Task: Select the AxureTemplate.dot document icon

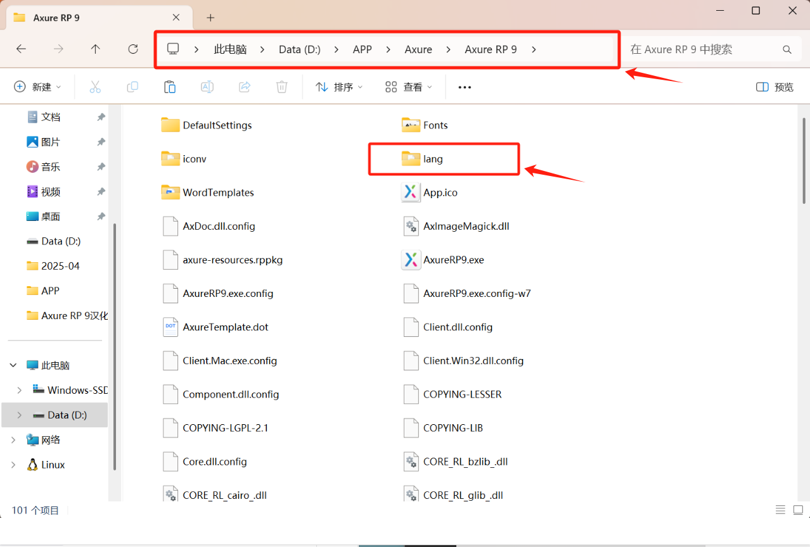Action: (170, 327)
